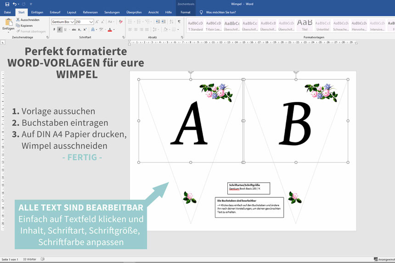Click the bullet list icon
The height and width of the screenshot is (263, 395).
coord(130,22)
